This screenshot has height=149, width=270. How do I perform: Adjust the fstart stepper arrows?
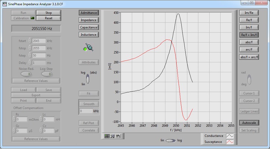pos(30,41)
